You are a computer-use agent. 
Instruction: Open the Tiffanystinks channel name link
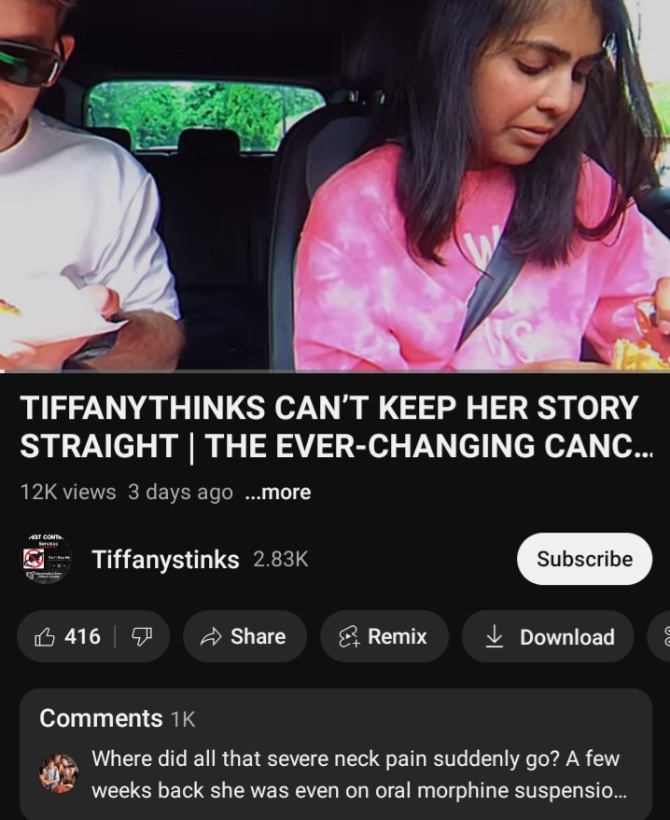(x=165, y=559)
